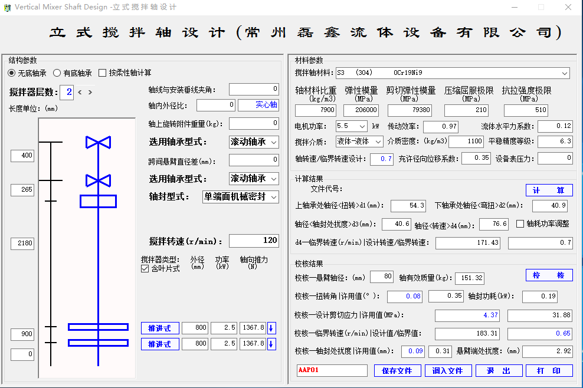Click the application icon in title bar
Viewport: 583px width, 388px height.
pos(7,7)
